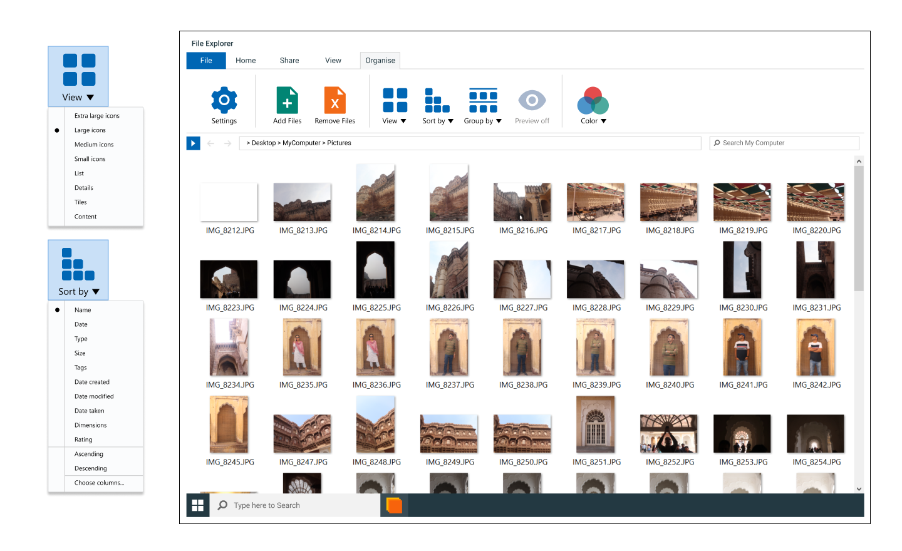This screenshot has height=551, width=902.
Task: Click the address bar path field
Action: coord(470,143)
